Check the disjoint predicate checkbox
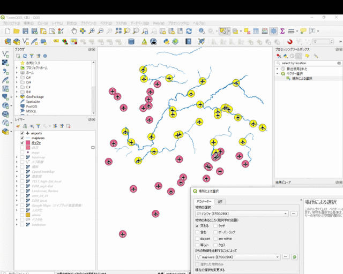This screenshot has width=343, height=274. [x=197, y=239]
